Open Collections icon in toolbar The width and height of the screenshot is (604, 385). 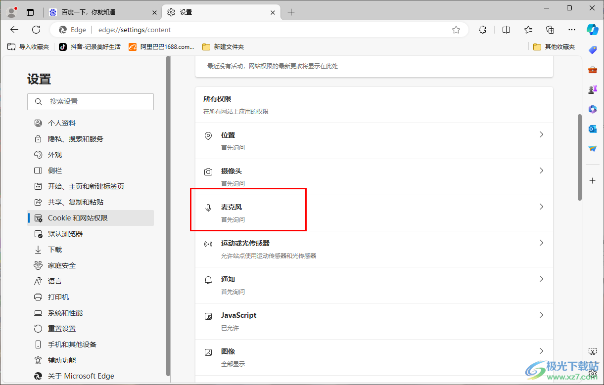(550, 30)
